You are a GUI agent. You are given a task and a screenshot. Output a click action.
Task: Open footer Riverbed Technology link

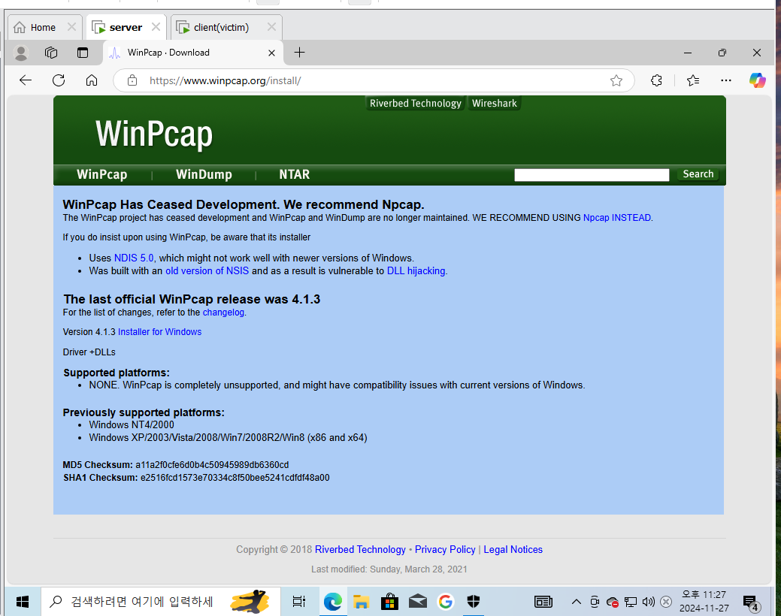[x=360, y=549]
